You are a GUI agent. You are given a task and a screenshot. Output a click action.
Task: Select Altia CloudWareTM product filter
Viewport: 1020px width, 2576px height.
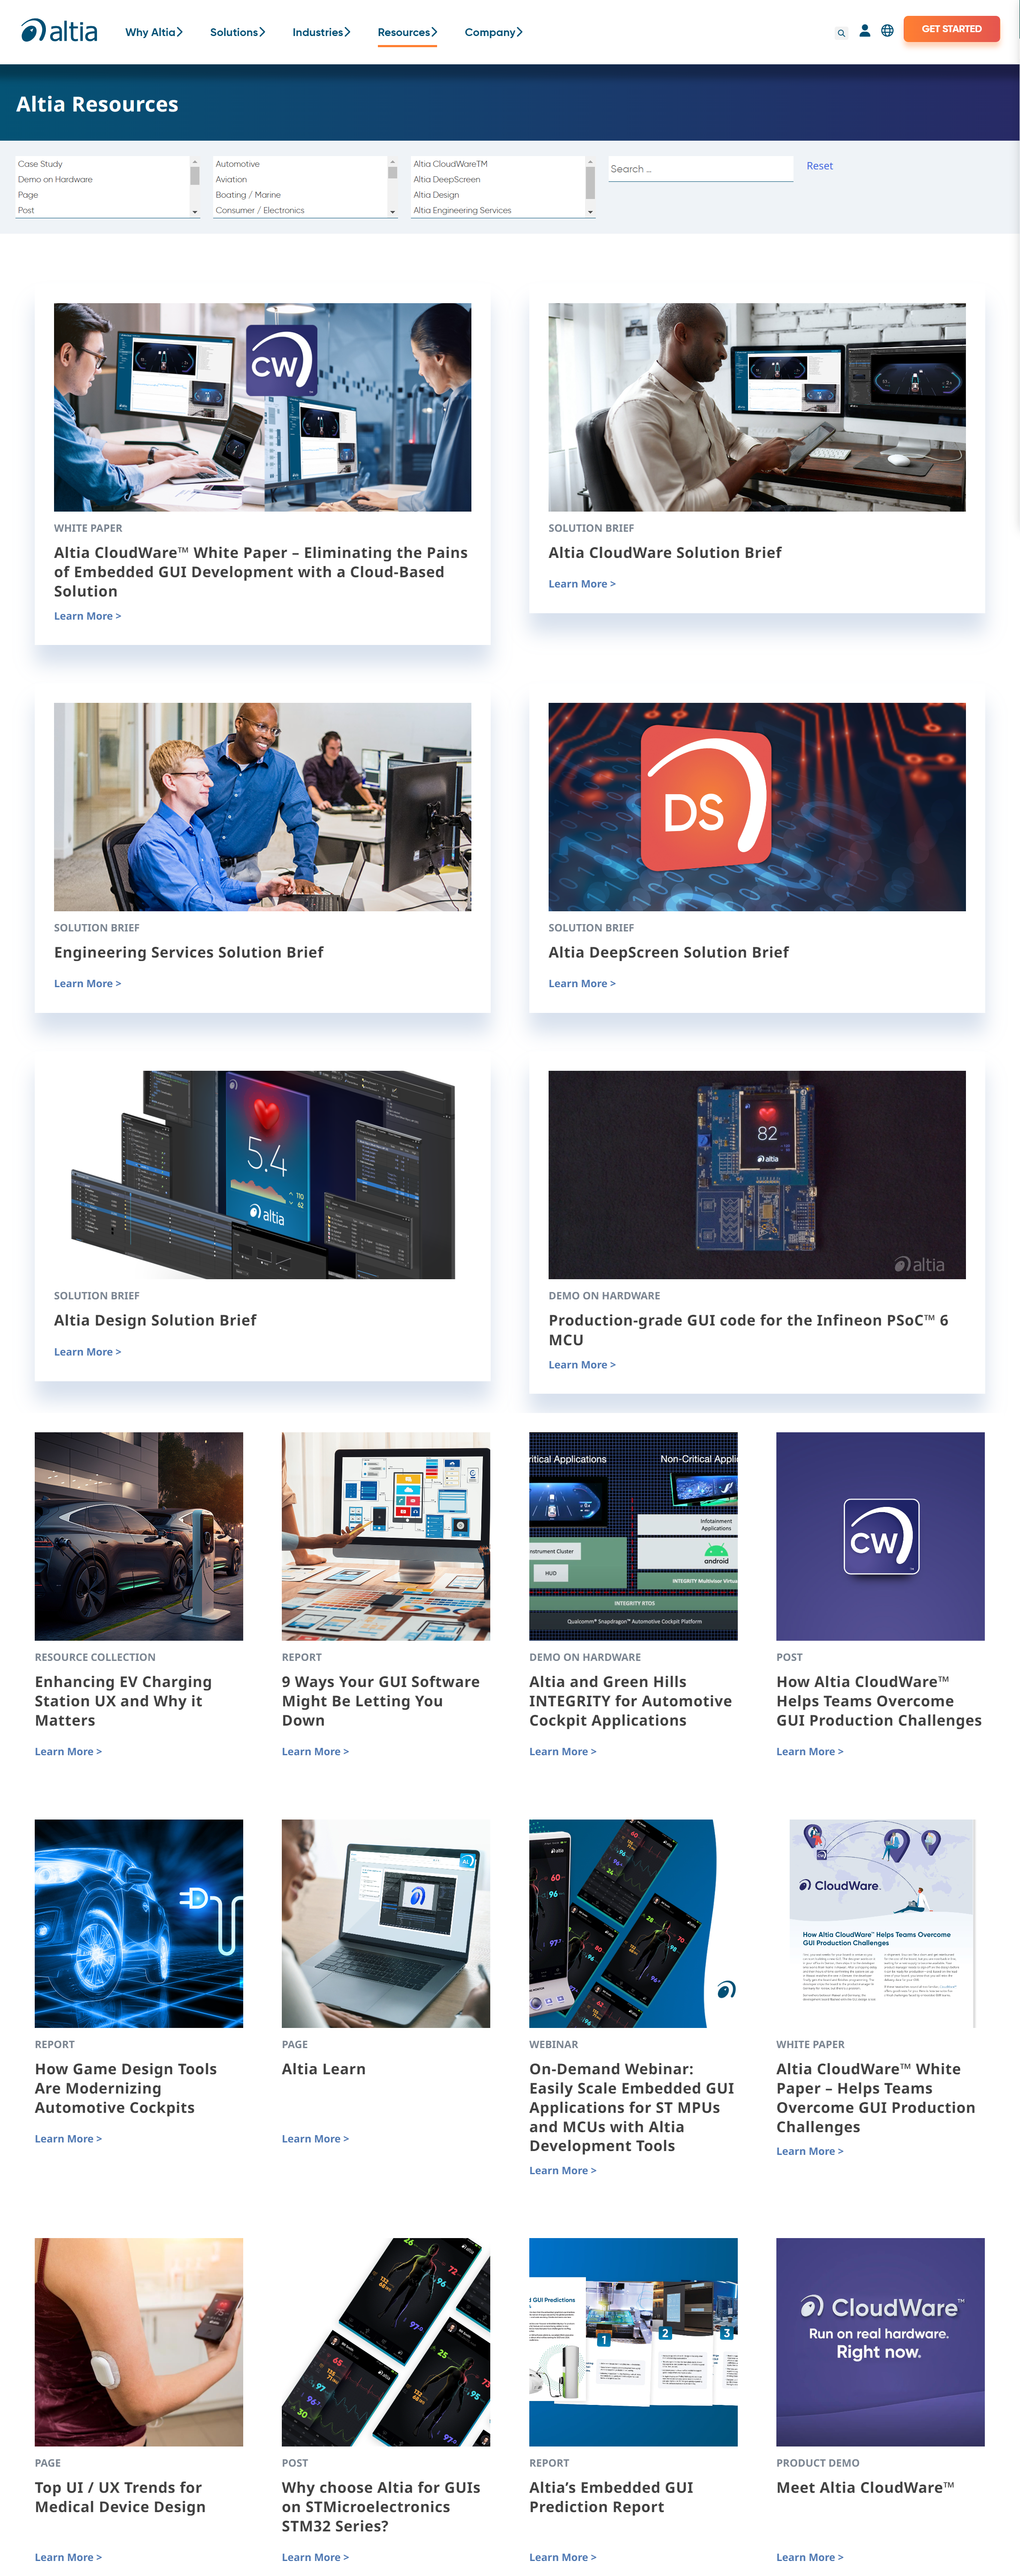click(x=498, y=164)
